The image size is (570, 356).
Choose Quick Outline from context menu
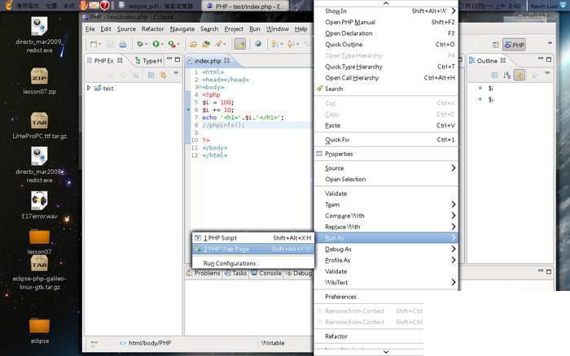click(x=386, y=44)
